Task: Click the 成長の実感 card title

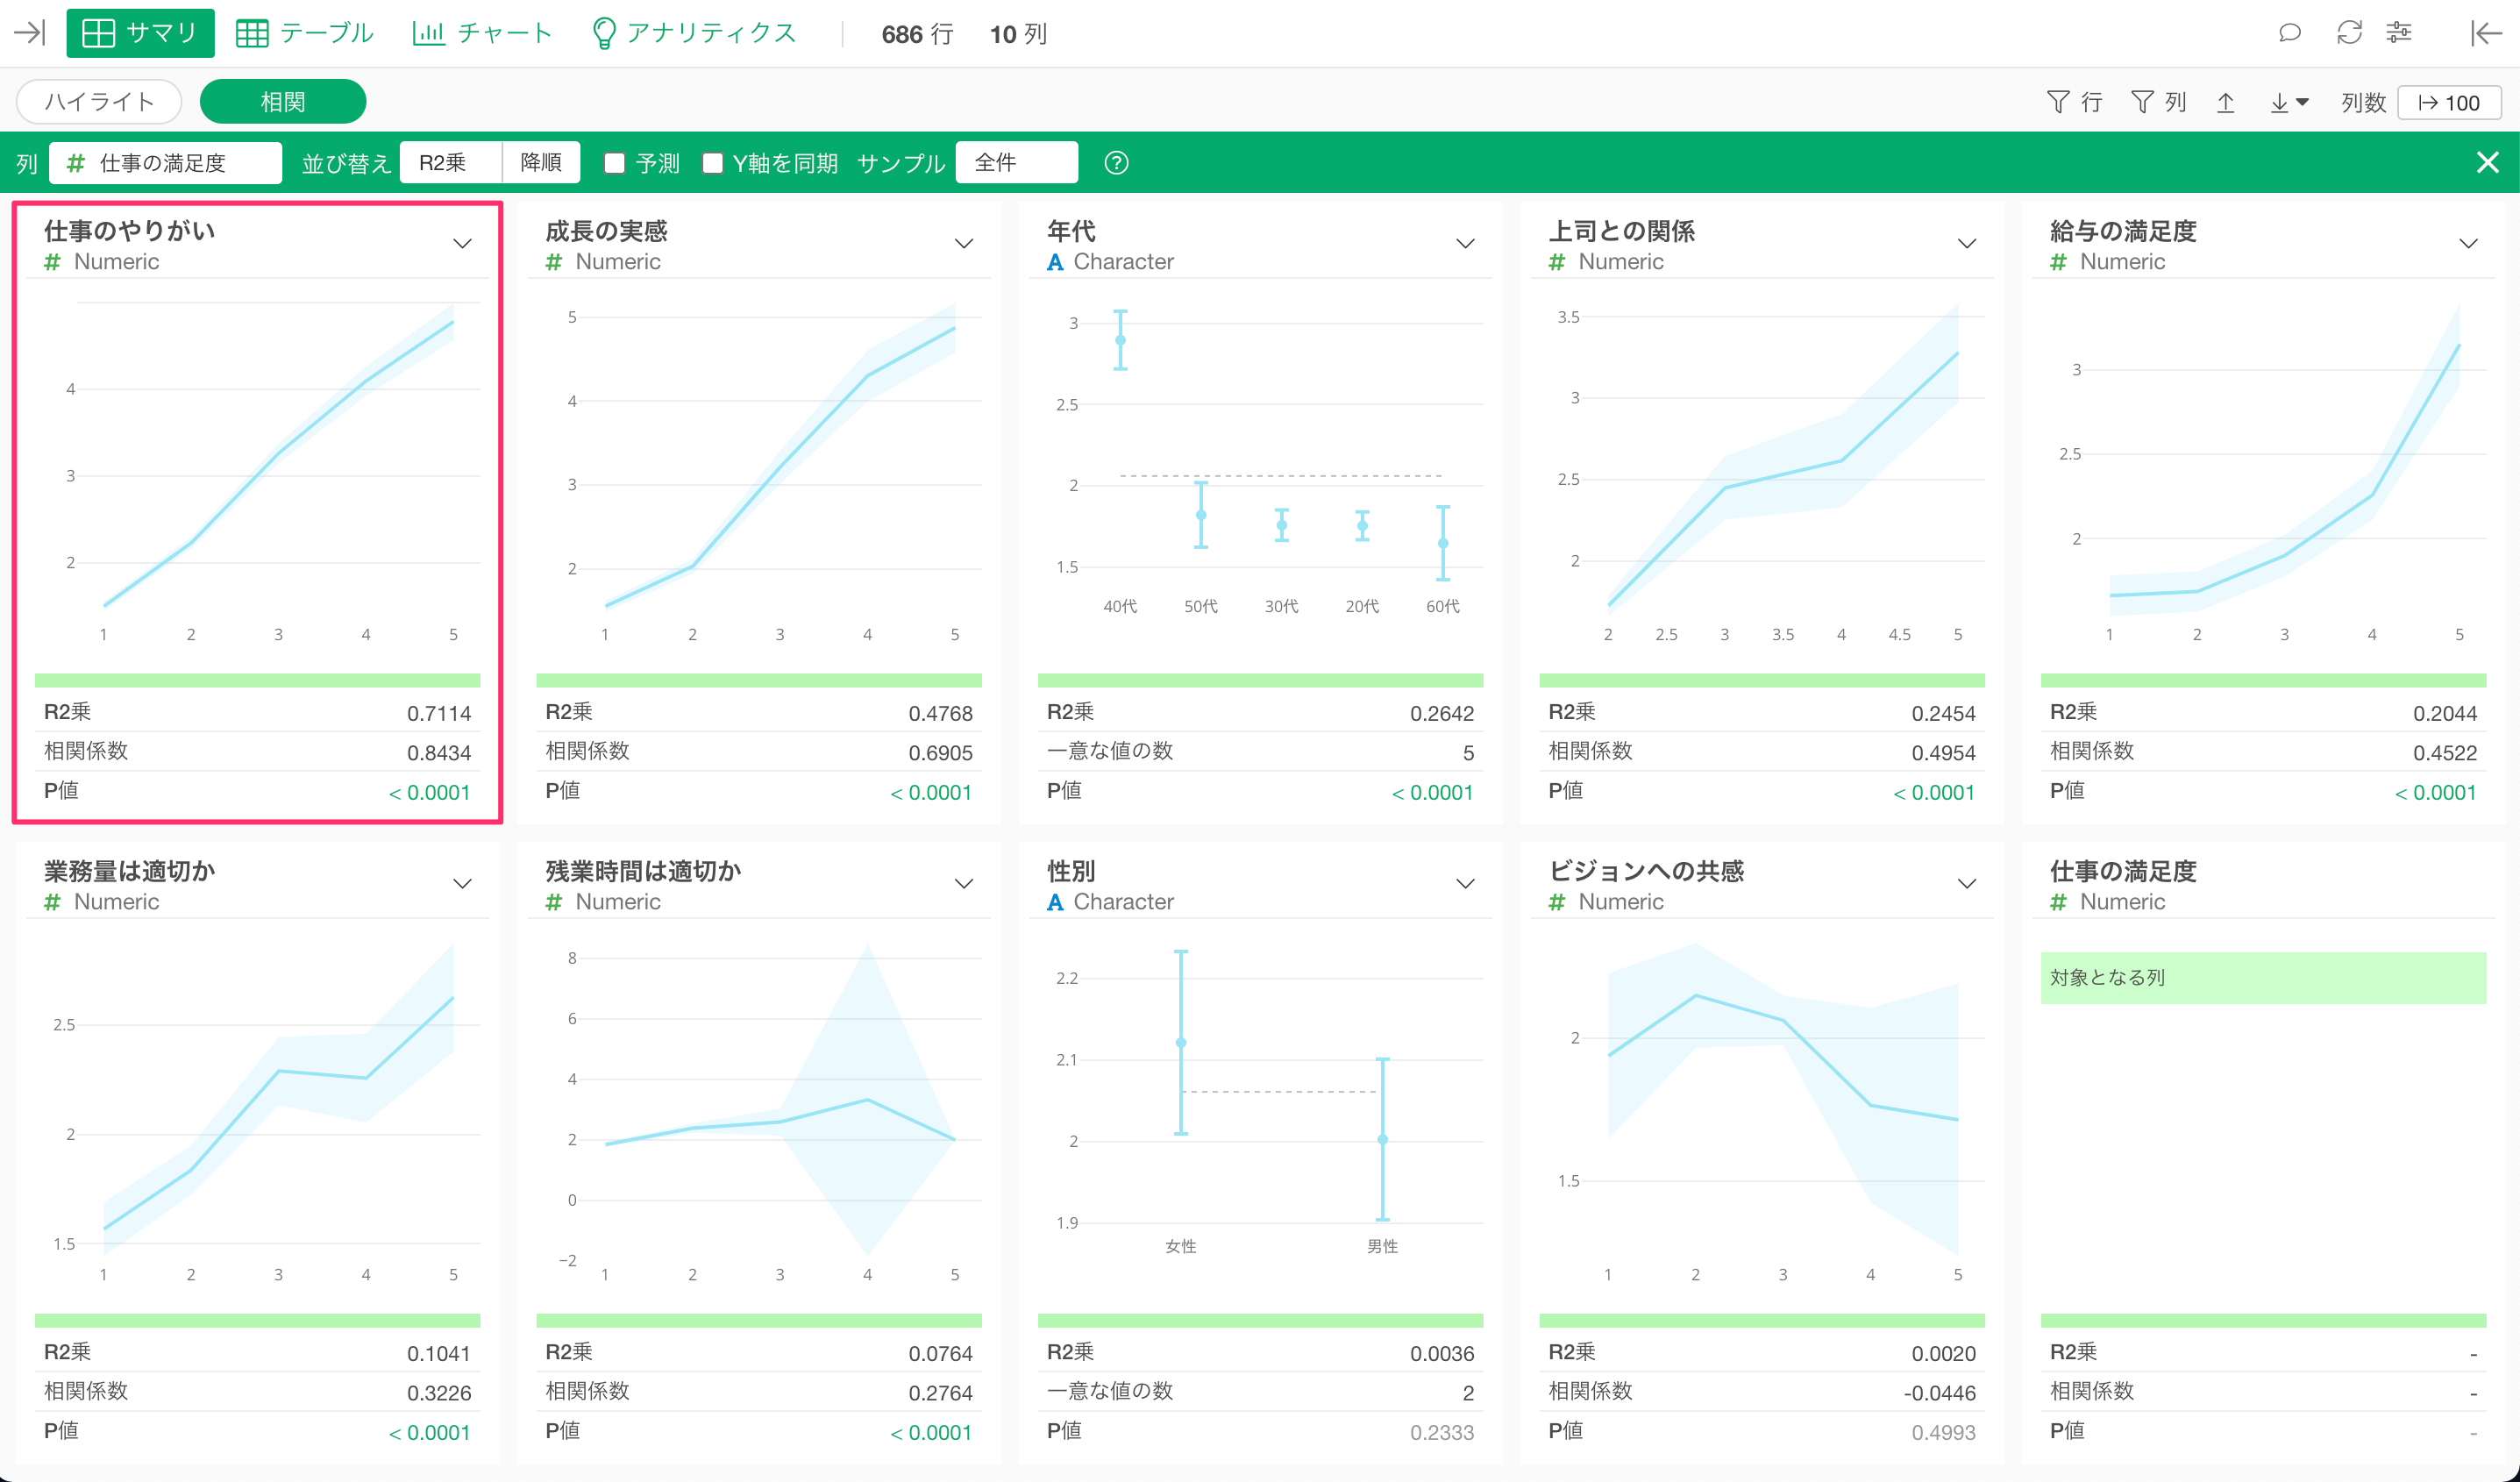Action: click(x=606, y=231)
